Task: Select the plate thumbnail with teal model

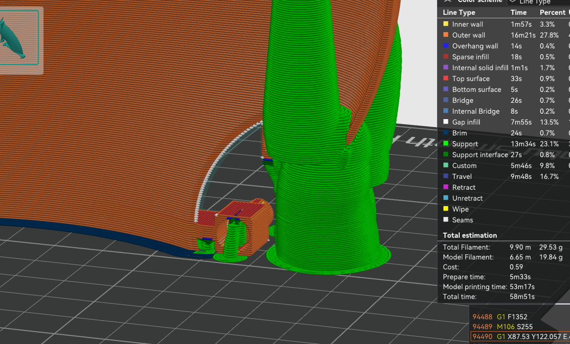Action: pyautogui.click(x=19, y=37)
